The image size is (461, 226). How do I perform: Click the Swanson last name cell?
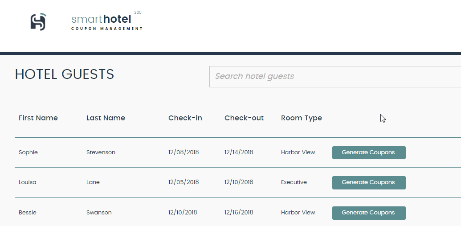99,213
